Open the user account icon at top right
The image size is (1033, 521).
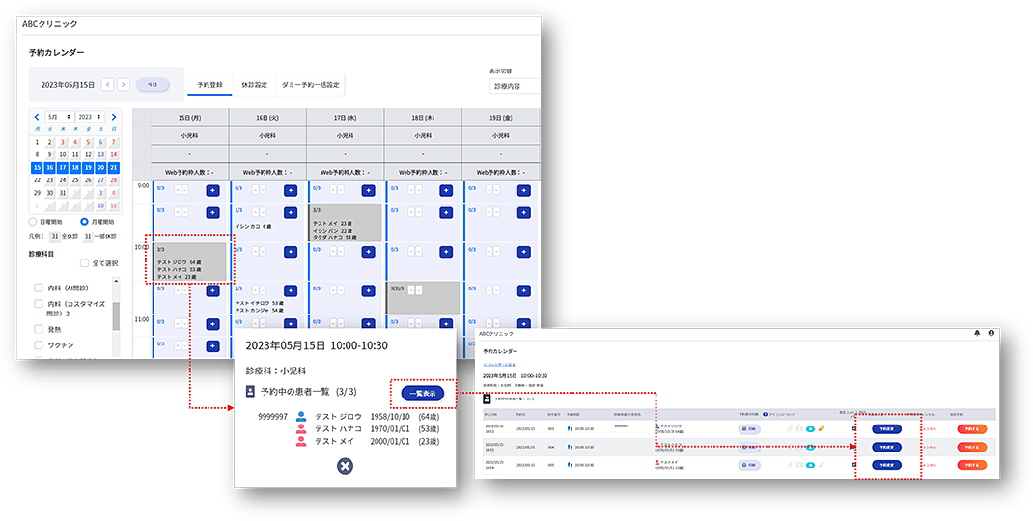point(991,333)
